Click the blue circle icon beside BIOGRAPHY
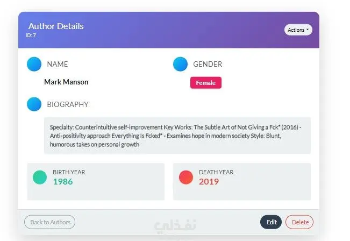The width and height of the screenshot is (350, 241). [x=34, y=104]
